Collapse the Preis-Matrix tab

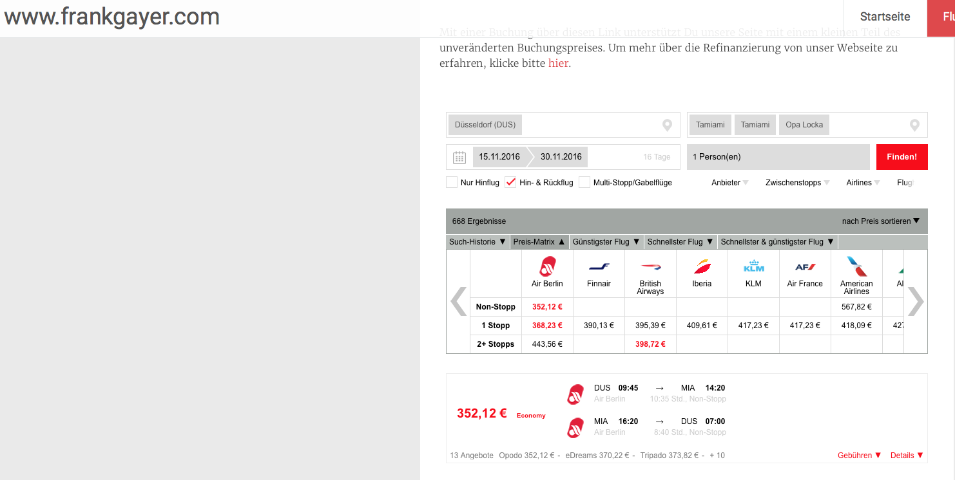point(539,242)
